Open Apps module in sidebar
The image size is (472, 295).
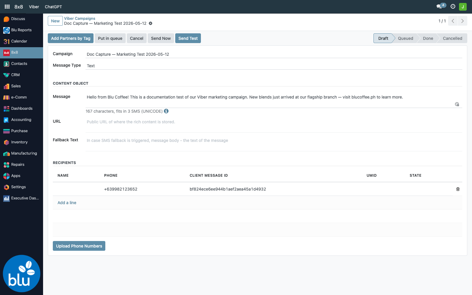[x=22, y=176]
